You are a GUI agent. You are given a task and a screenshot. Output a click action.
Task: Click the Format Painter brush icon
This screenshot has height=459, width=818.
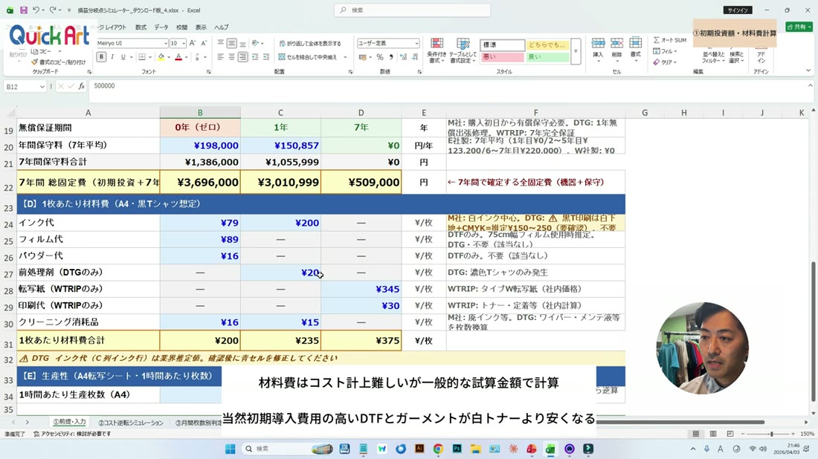click(34, 62)
